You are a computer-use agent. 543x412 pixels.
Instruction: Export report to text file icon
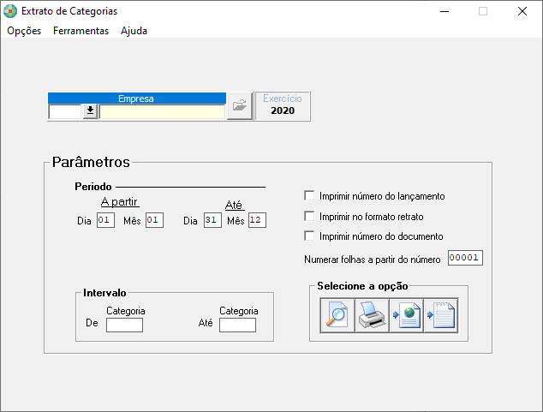click(x=440, y=315)
